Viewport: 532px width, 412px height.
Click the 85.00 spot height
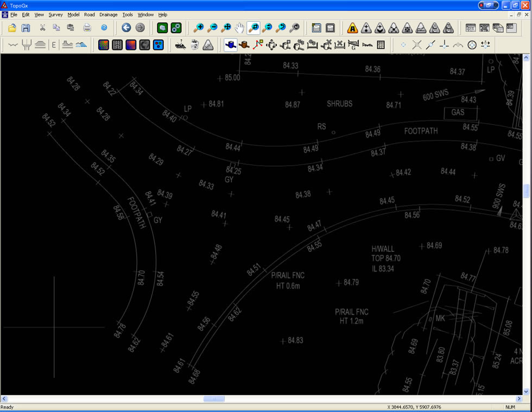(232, 78)
